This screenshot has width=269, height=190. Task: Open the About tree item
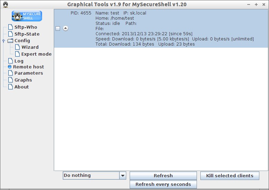[21, 87]
